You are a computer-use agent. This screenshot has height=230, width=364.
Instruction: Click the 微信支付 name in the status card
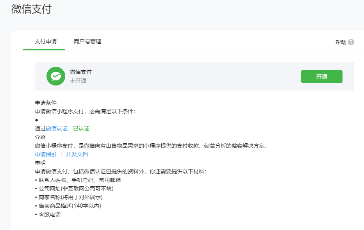(81, 72)
